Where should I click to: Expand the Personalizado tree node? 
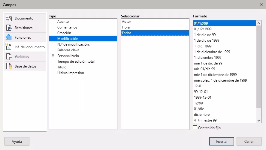click(x=53, y=56)
